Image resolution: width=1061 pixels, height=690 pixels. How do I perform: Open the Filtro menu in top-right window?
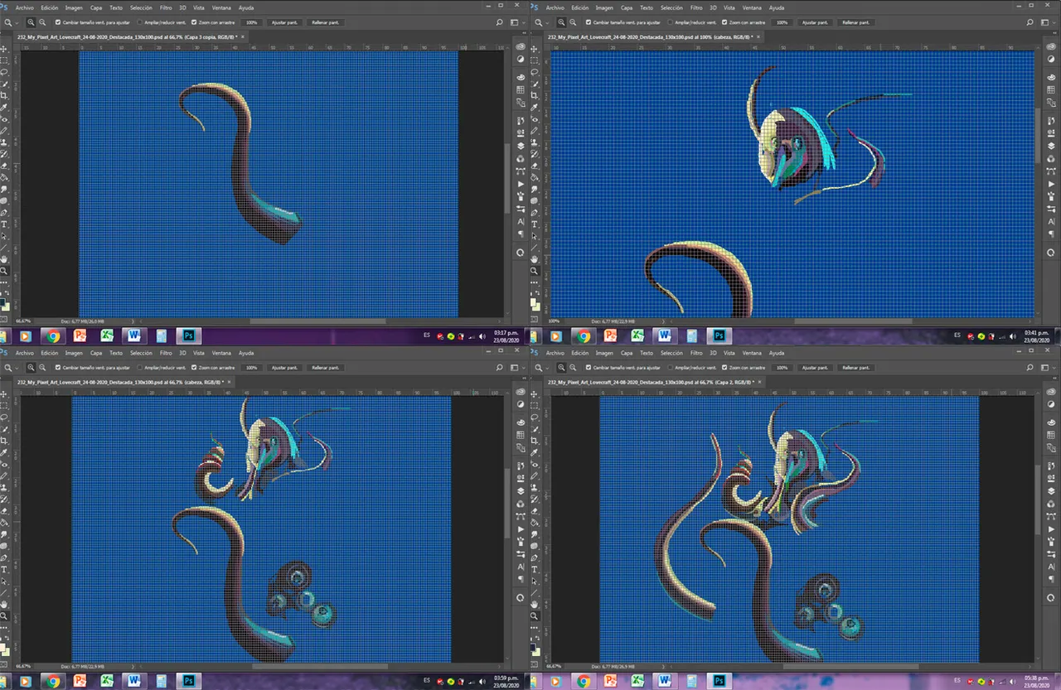(696, 7)
